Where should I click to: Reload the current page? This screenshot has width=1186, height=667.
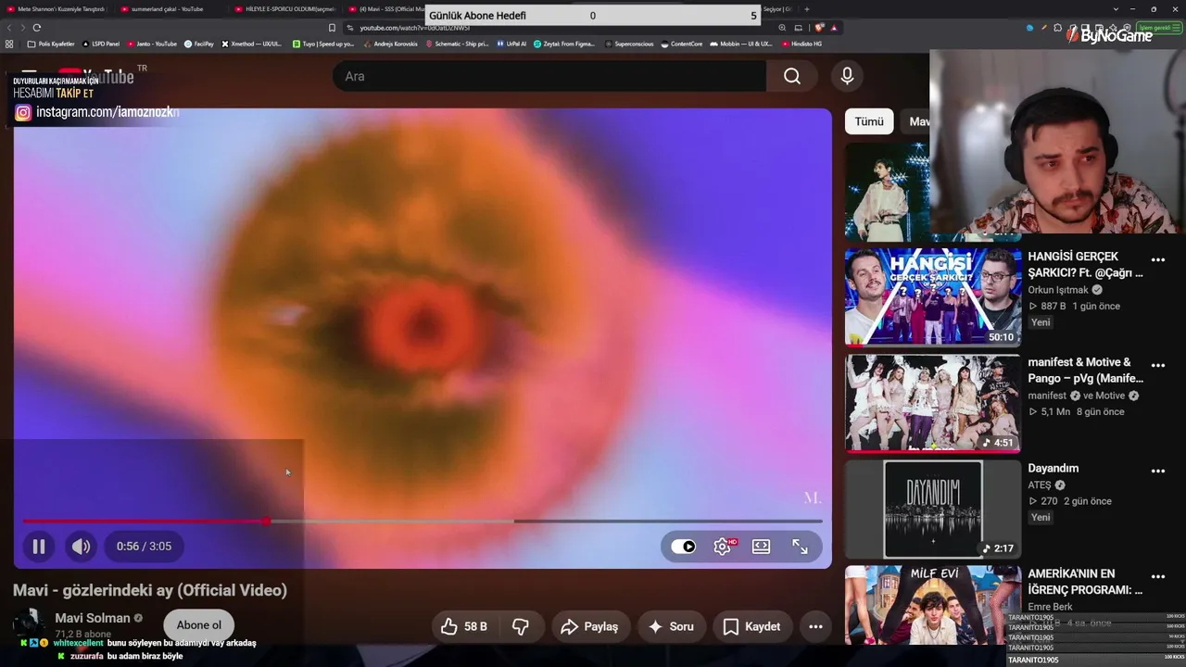[37, 28]
